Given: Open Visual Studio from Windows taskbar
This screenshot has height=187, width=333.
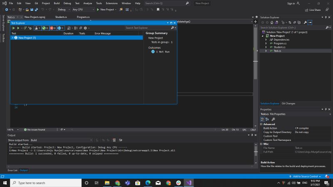Looking at the screenshot, I should click(x=189, y=183).
